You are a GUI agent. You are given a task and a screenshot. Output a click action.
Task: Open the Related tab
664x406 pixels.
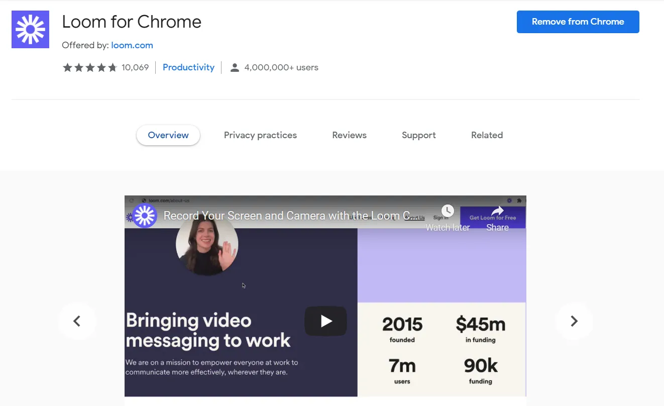[487, 135]
